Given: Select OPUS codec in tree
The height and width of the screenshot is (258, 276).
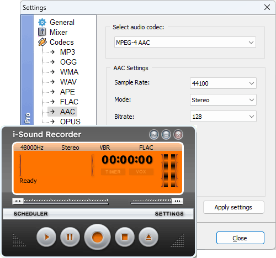Looking at the screenshot, I should pos(70,122).
